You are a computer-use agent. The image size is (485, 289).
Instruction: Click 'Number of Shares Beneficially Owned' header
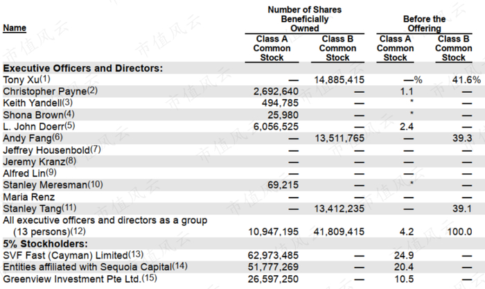[x=305, y=19]
